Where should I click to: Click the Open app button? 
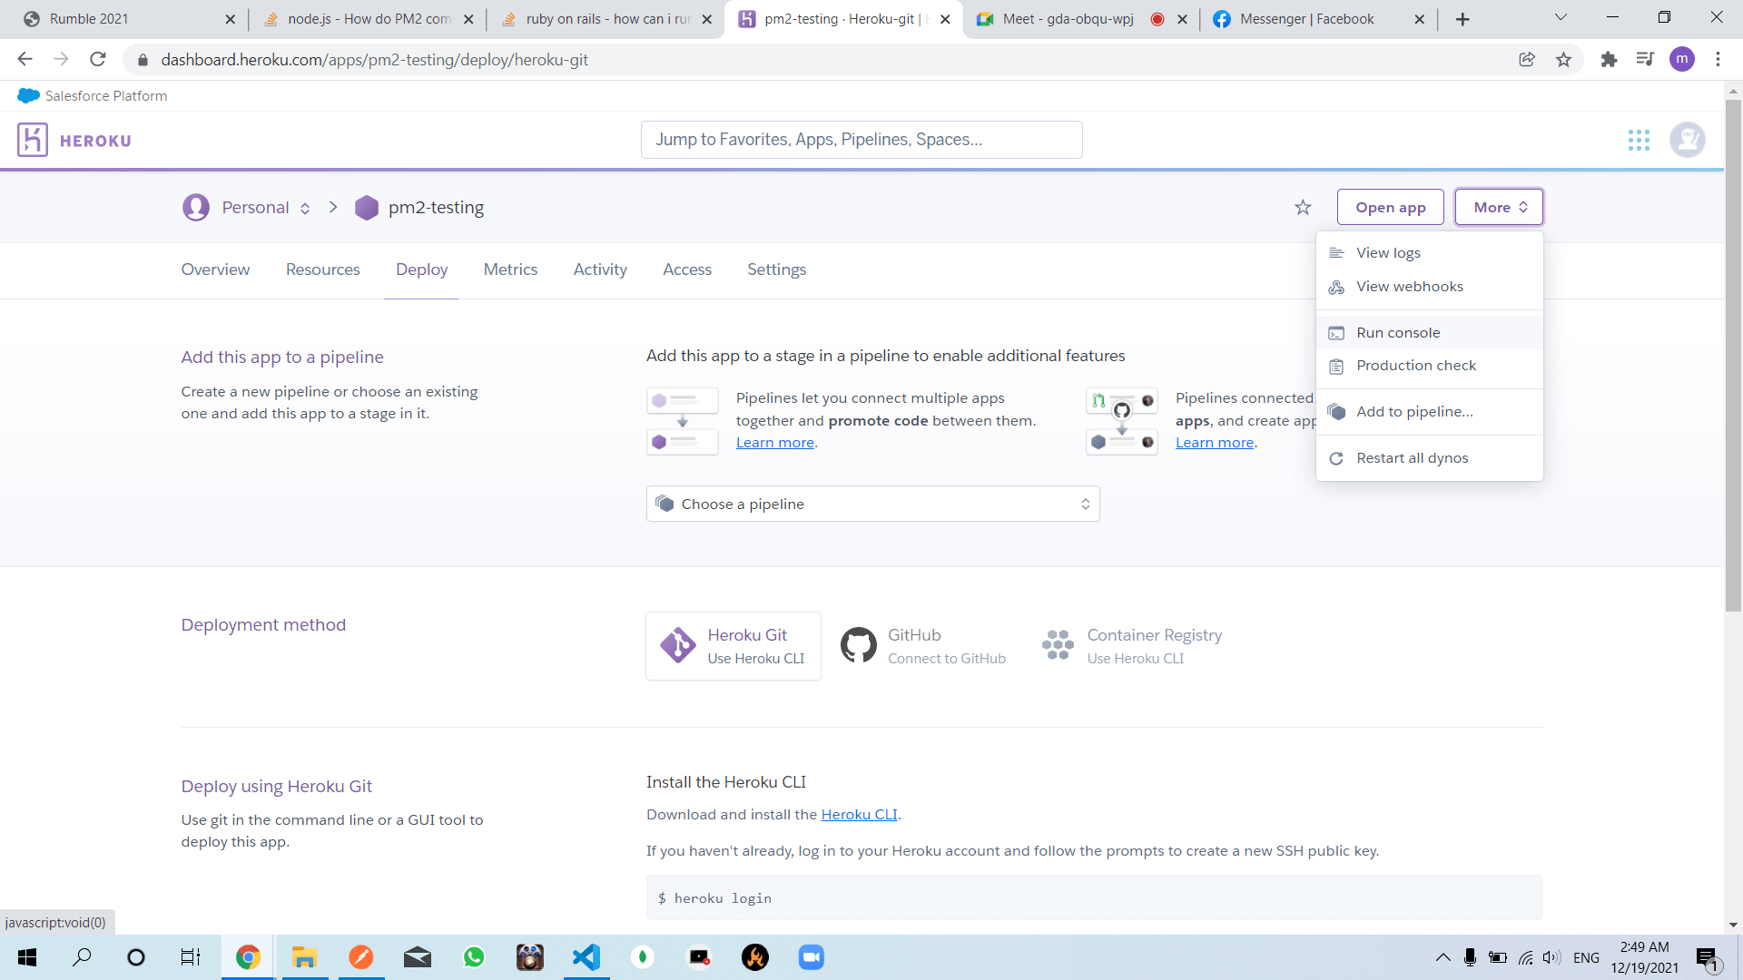point(1390,208)
